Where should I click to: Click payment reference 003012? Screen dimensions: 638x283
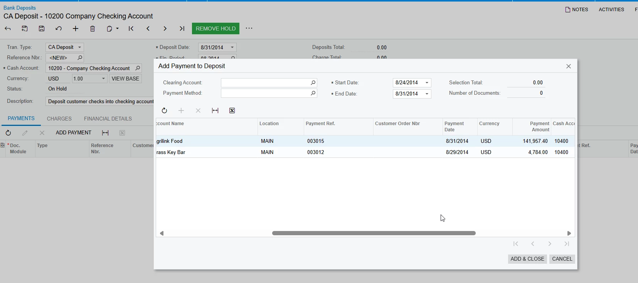tap(316, 152)
